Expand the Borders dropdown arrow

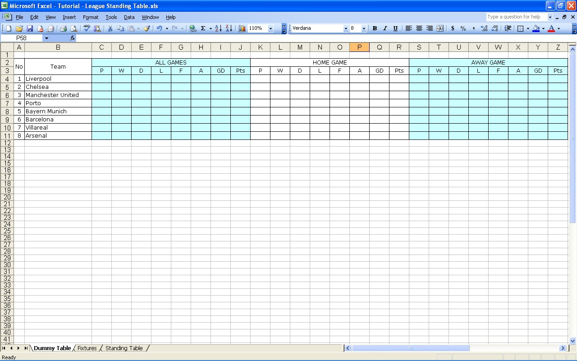528,28
